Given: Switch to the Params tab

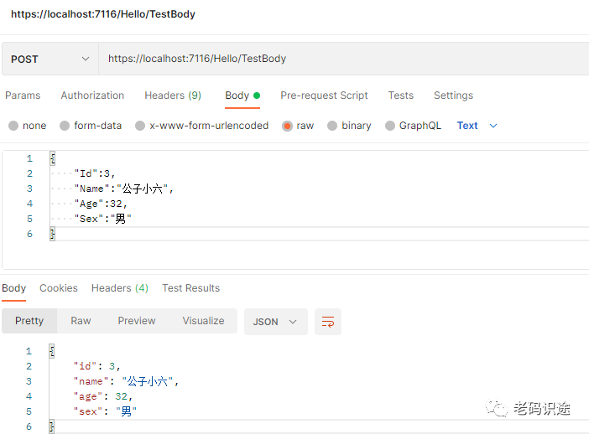Looking at the screenshot, I should (23, 96).
